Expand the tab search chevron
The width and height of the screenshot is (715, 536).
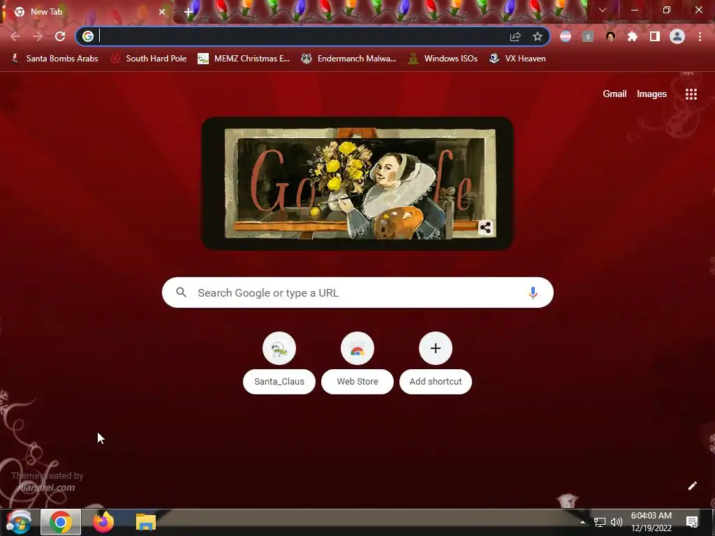point(603,10)
